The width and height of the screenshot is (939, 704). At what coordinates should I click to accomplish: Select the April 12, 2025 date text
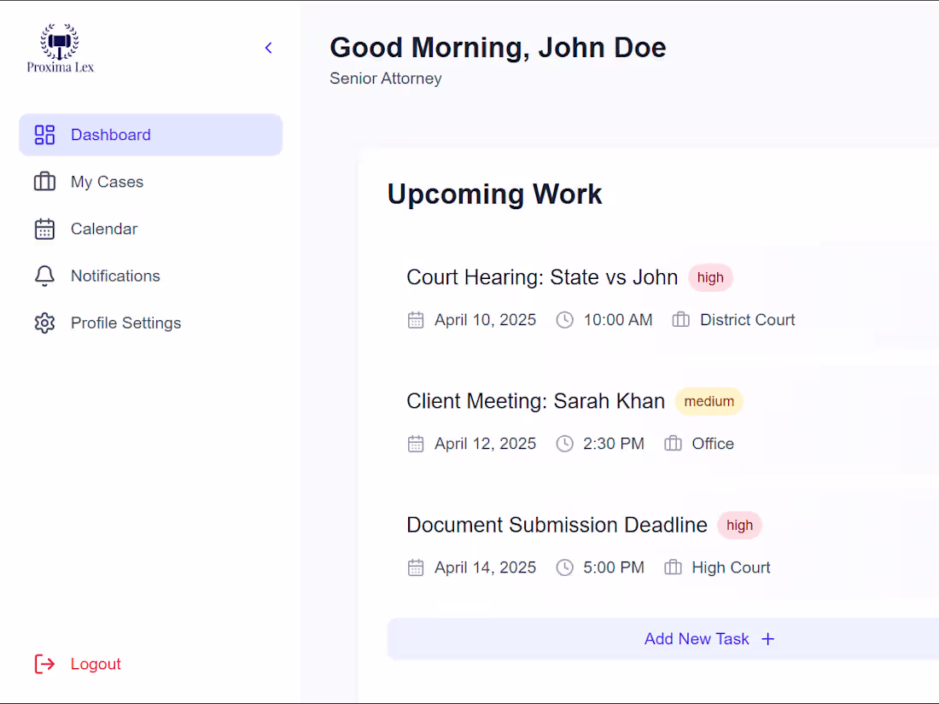[485, 445]
